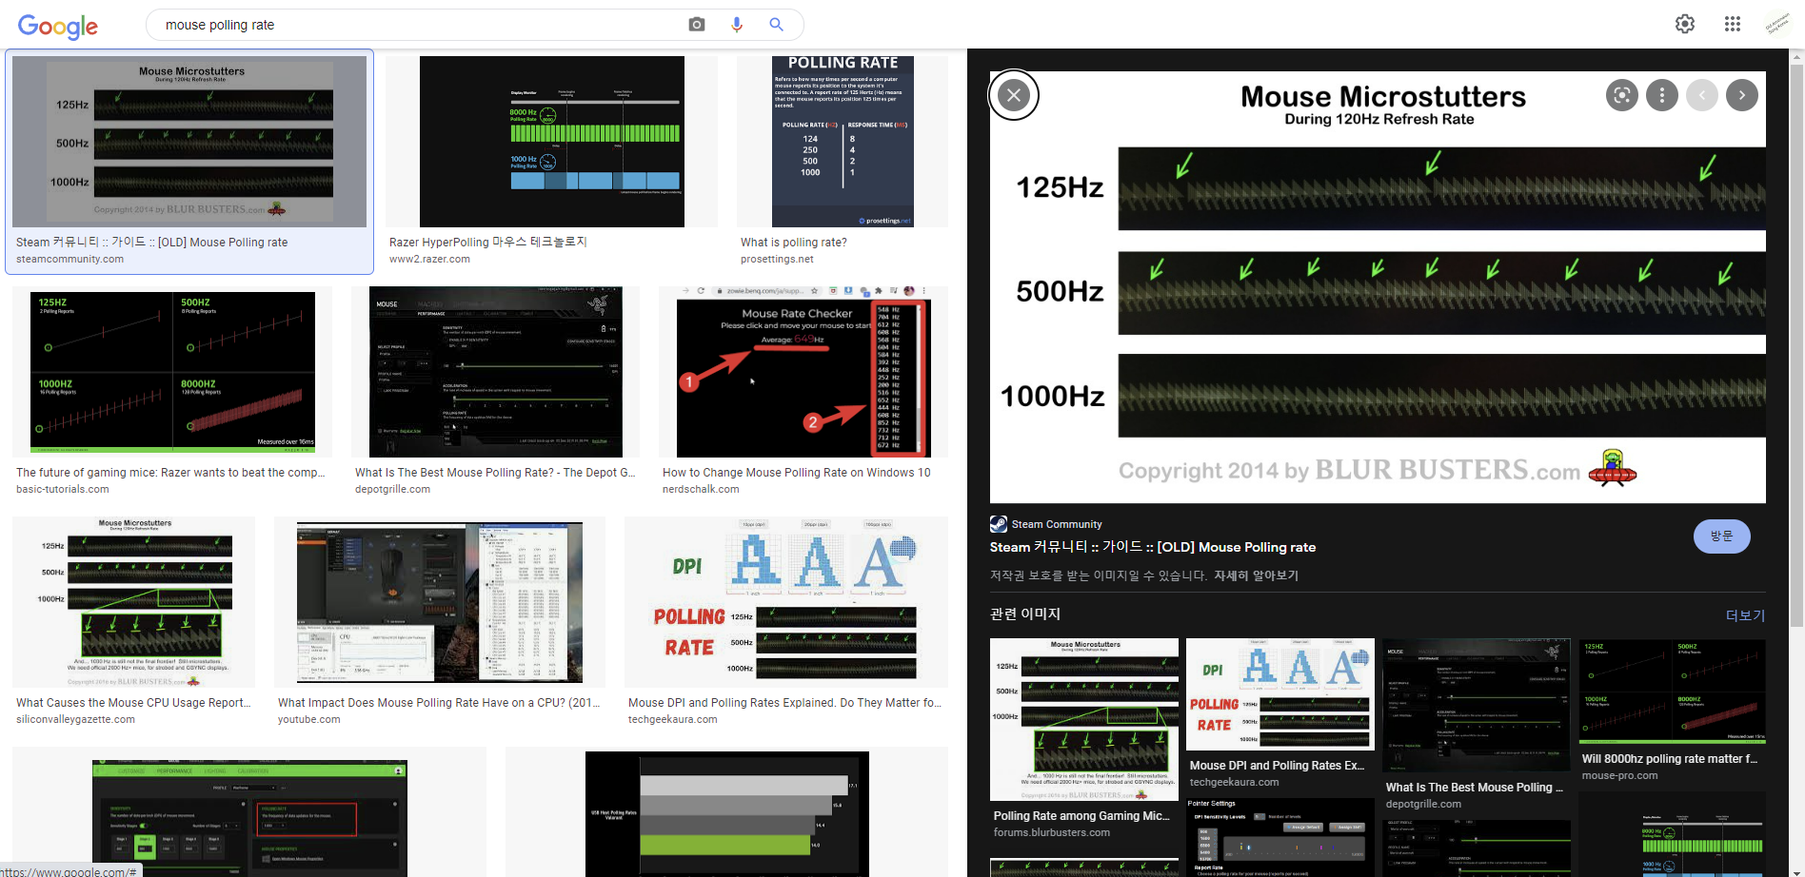Click www2.razer.com source text
Screen dimensions: 1805x877
point(429,259)
